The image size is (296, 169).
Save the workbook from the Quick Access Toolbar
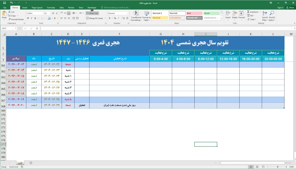coord(5,3)
